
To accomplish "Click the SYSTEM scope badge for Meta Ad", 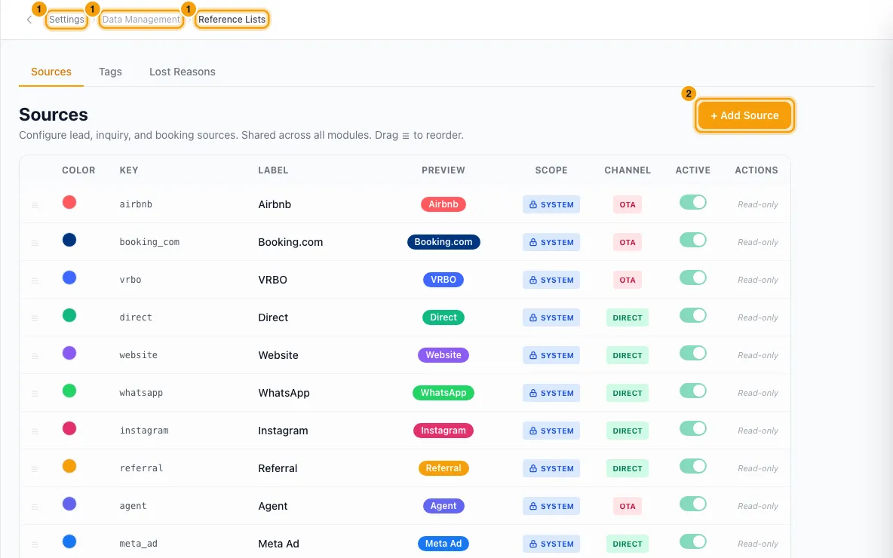I will pyautogui.click(x=551, y=544).
